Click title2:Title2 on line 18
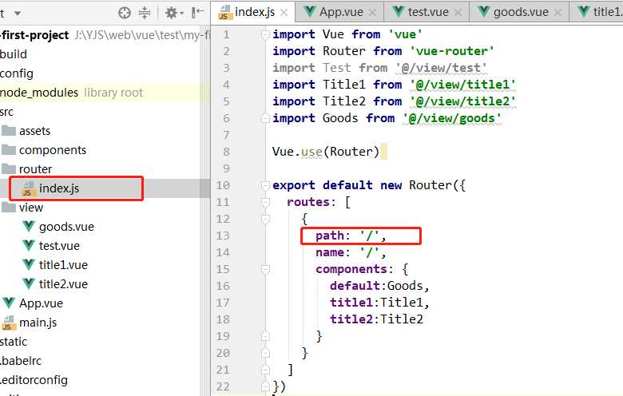Viewport: 623px width, 396px height. [x=376, y=319]
